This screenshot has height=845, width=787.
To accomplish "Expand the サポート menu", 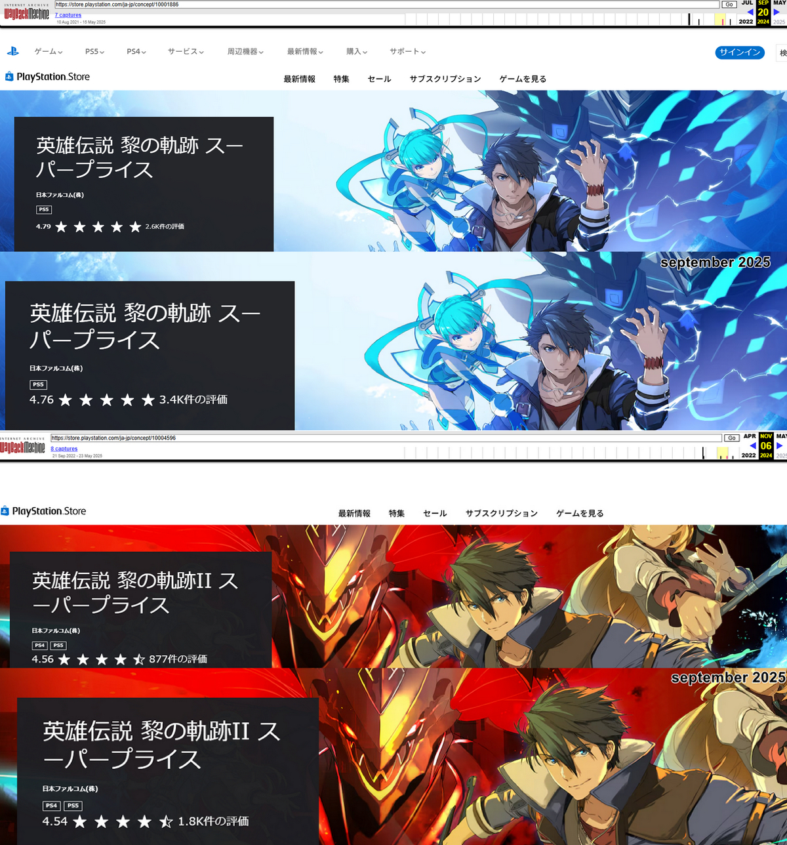I will pos(407,51).
